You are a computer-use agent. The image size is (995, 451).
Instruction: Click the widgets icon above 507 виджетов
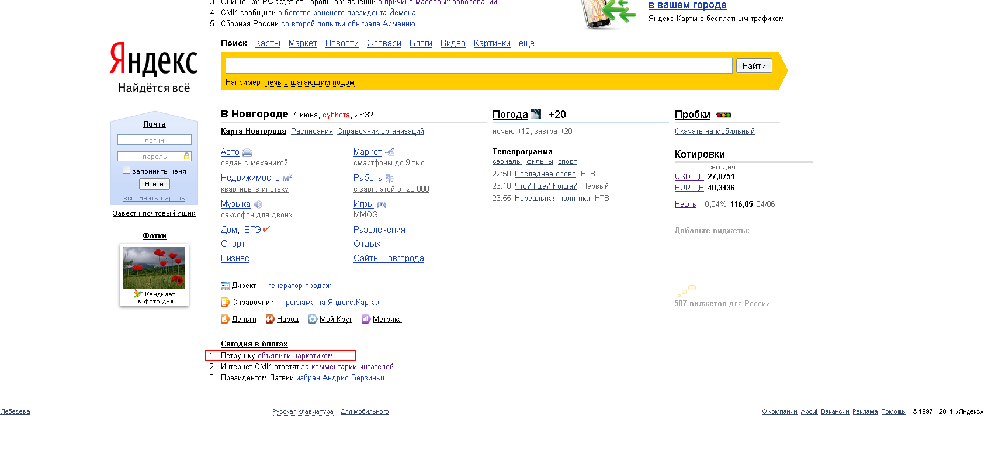point(687,290)
